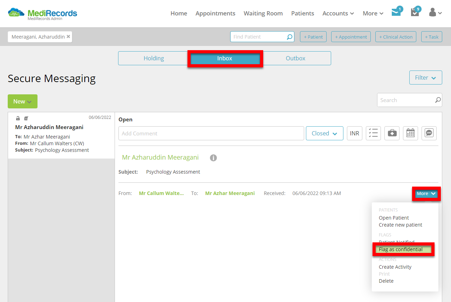The image size is (451, 302).
Task: Click the Mr Callum Walte... sender link
Action: click(x=161, y=193)
